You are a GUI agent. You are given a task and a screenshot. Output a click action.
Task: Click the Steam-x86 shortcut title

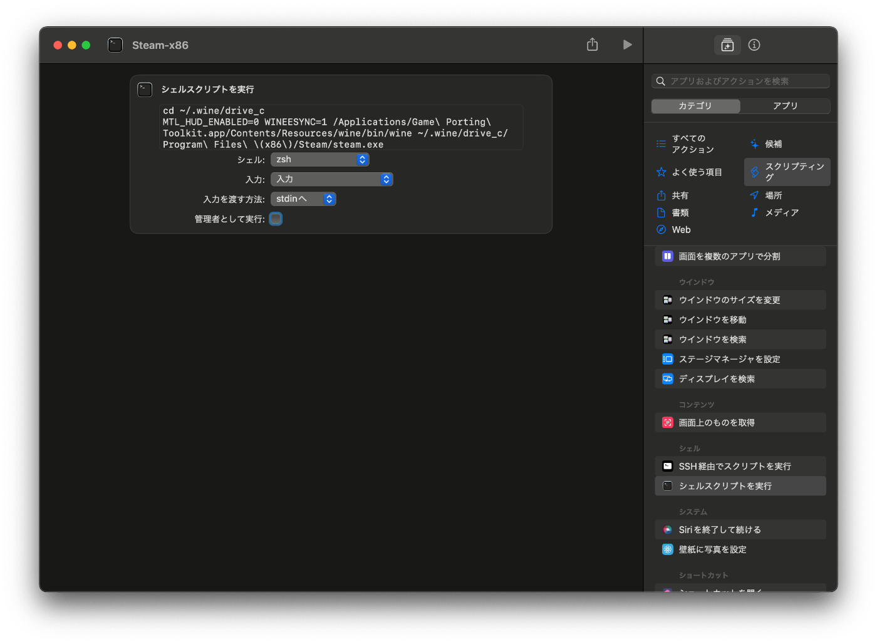(160, 45)
